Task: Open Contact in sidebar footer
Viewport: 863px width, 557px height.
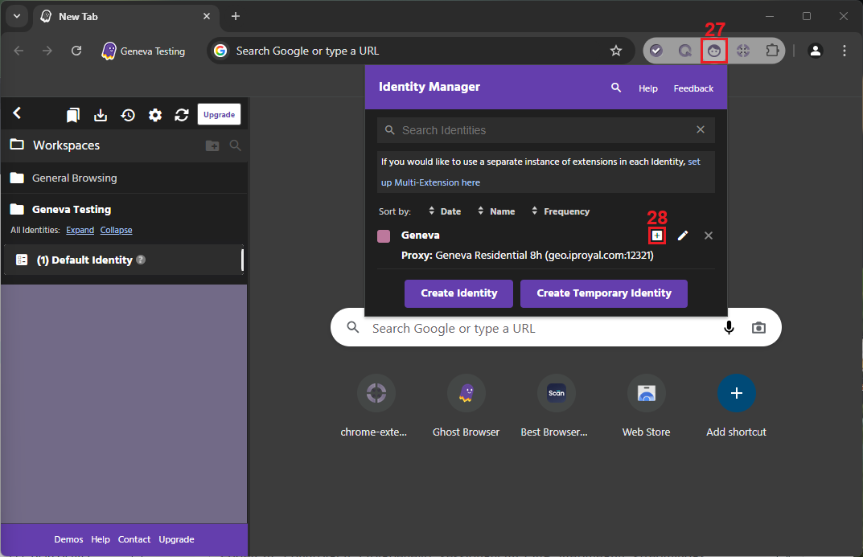Action: pos(134,539)
